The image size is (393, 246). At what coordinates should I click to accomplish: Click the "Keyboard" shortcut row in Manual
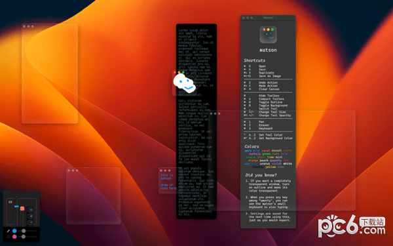258,129
